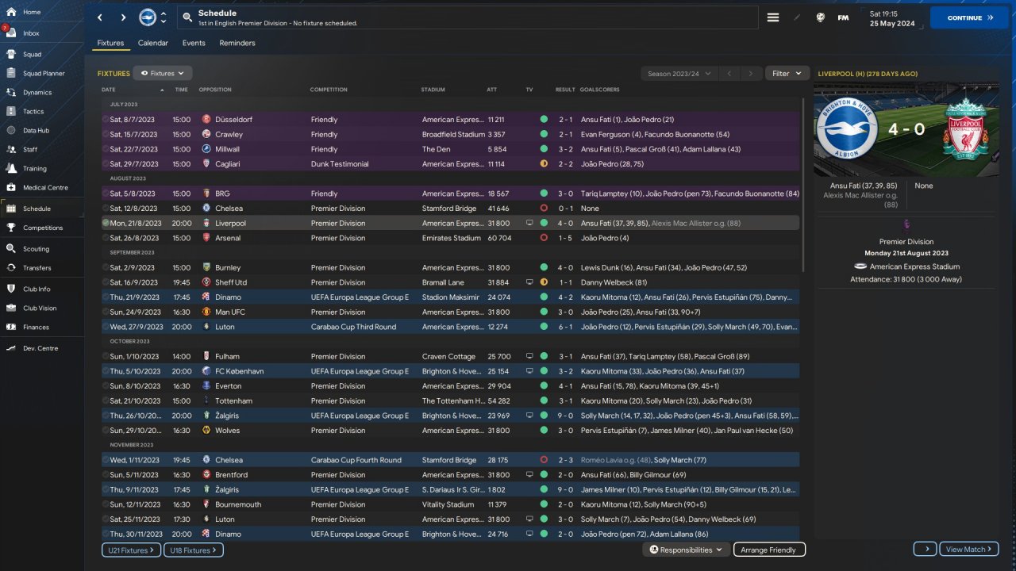Screen dimensions: 1016x571
Task: Expand the Responsibilities dropdown
Action: (686, 550)
